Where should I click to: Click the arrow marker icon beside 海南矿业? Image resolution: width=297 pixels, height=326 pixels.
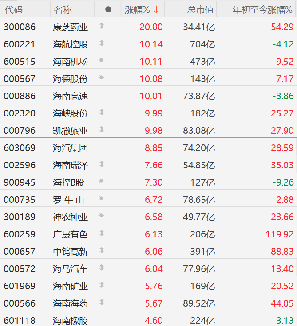[102, 285]
